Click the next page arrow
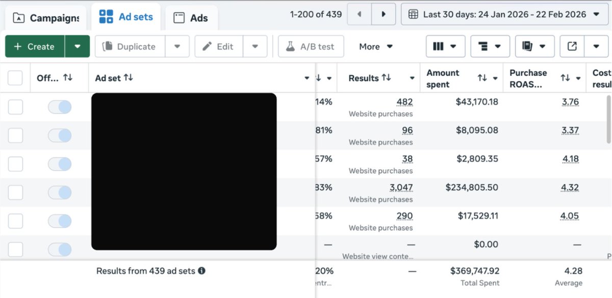This screenshot has height=298, width=612. [384, 14]
